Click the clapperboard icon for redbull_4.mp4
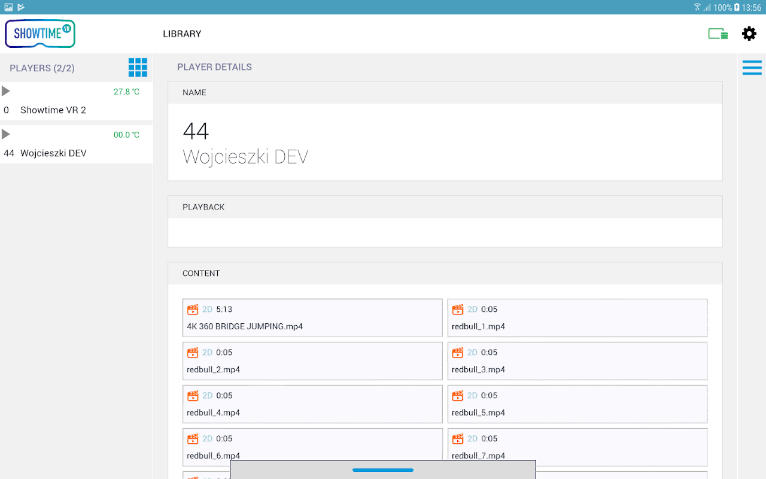Screen dimensions: 766x479 [193, 396]
